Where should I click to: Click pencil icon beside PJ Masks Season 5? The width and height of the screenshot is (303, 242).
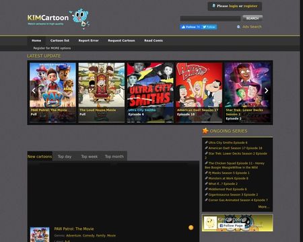(x=206, y=173)
